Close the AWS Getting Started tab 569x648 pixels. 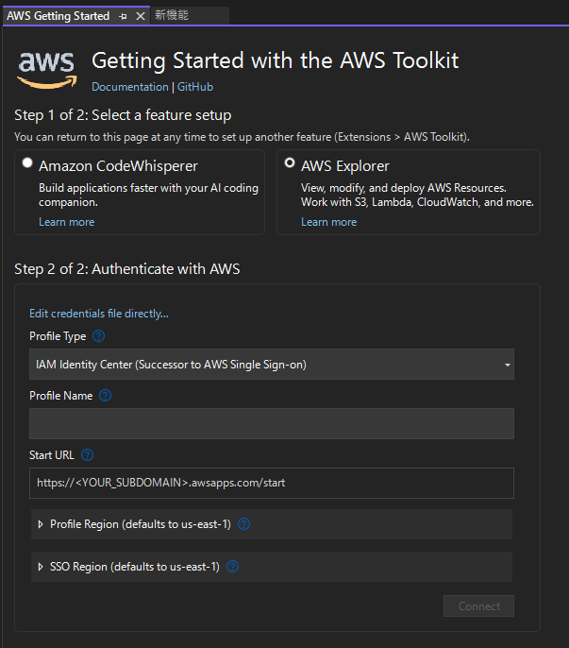coord(141,16)
